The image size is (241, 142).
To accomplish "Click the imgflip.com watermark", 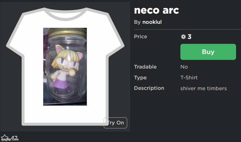I will pos(9,140).
